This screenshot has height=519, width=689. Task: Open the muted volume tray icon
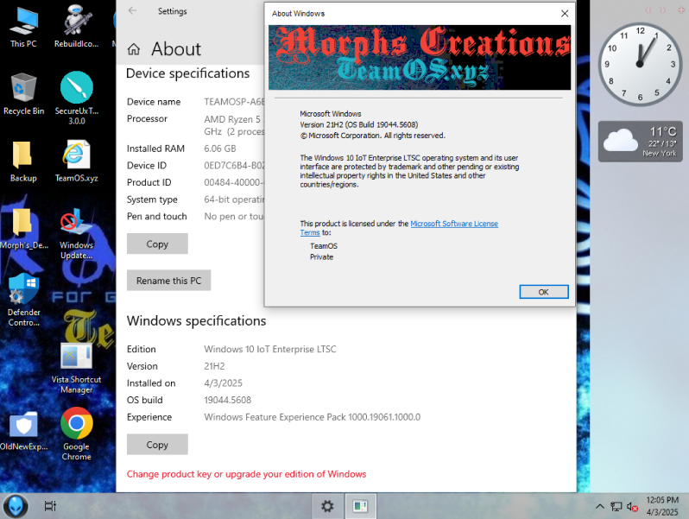632,507
